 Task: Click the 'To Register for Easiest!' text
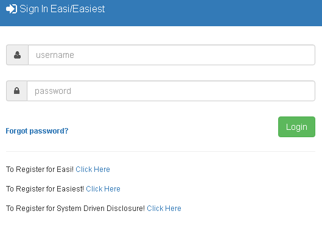pyautogui.click(x=45, y=189)
